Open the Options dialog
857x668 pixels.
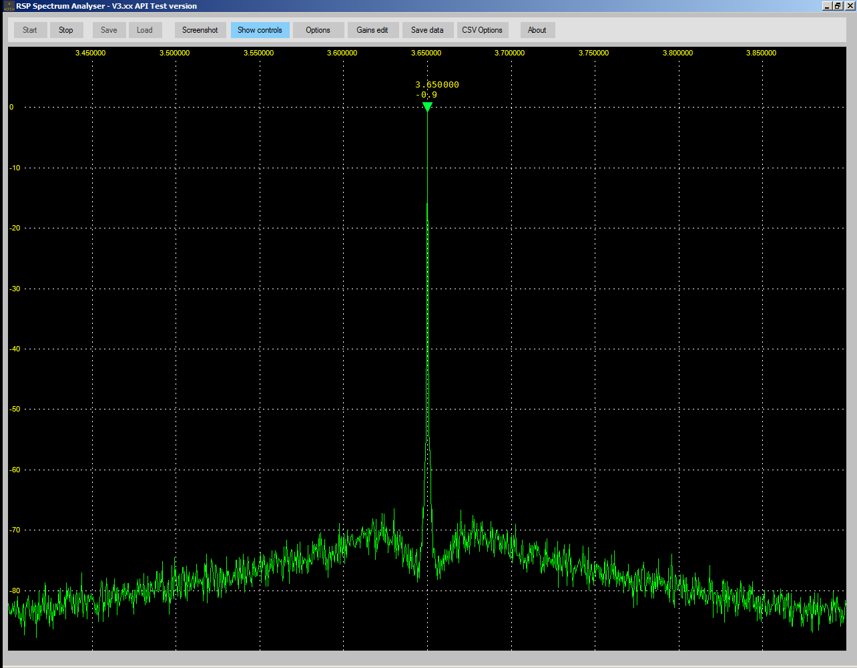tap(318, 30)
